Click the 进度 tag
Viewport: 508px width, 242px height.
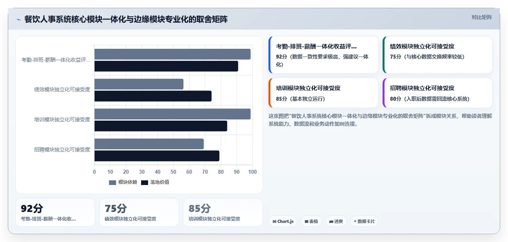(x=336, y=221)
